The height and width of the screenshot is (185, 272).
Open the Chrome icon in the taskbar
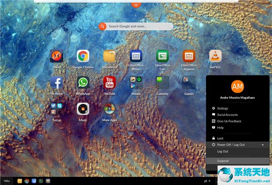27,181
